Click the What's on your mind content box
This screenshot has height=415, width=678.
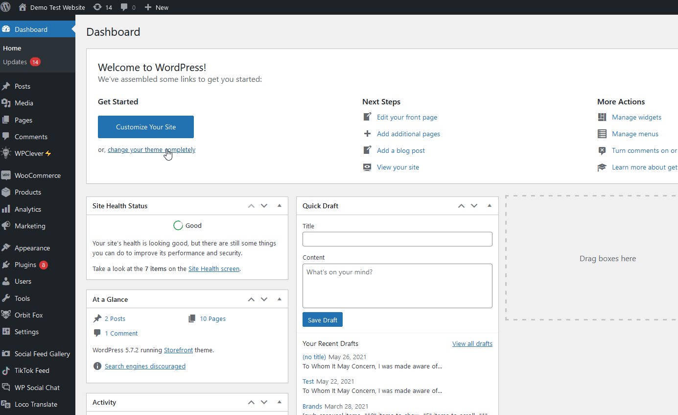(397, 286)
